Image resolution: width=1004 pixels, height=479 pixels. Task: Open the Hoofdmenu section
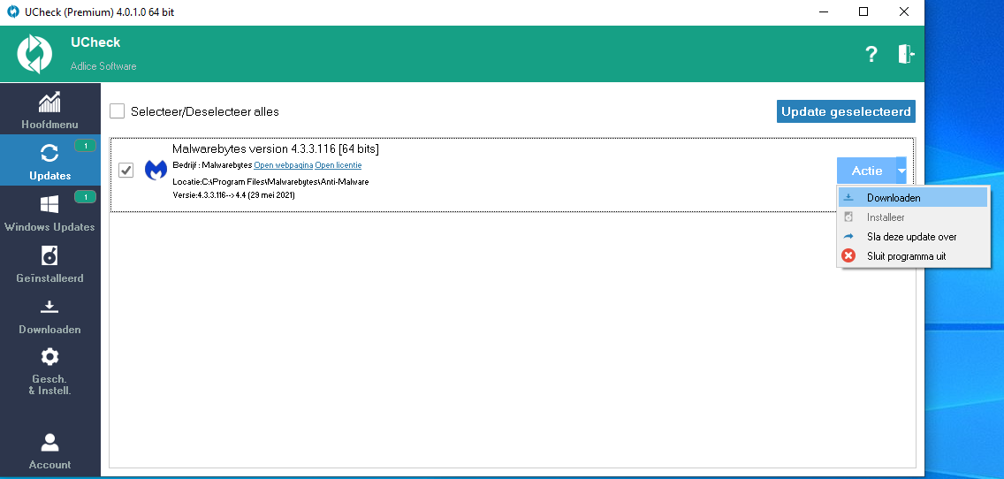click(x=50, y=109)
